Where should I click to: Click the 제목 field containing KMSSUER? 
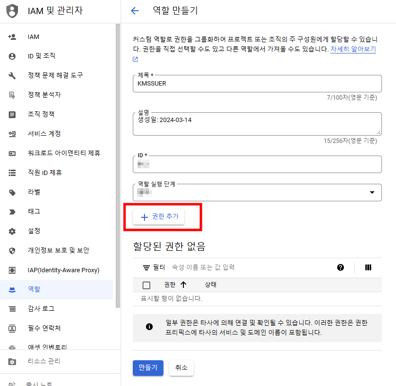point(257,84)
